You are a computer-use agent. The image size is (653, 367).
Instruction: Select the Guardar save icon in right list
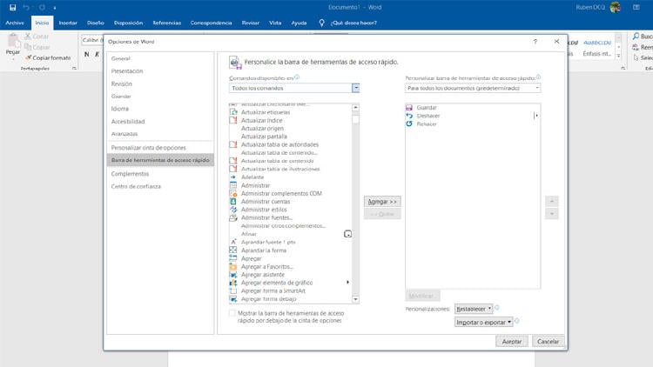[409, 107]
